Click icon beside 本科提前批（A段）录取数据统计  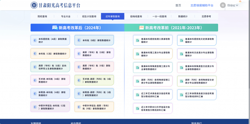pyautogui.click(x=35, y=40)
